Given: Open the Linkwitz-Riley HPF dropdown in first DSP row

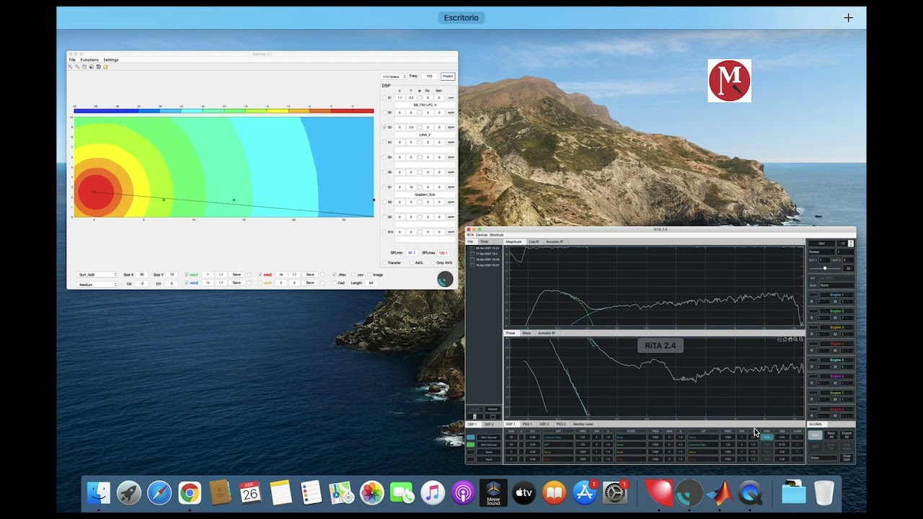Looking at the screenshot, I should click(557, 438).
